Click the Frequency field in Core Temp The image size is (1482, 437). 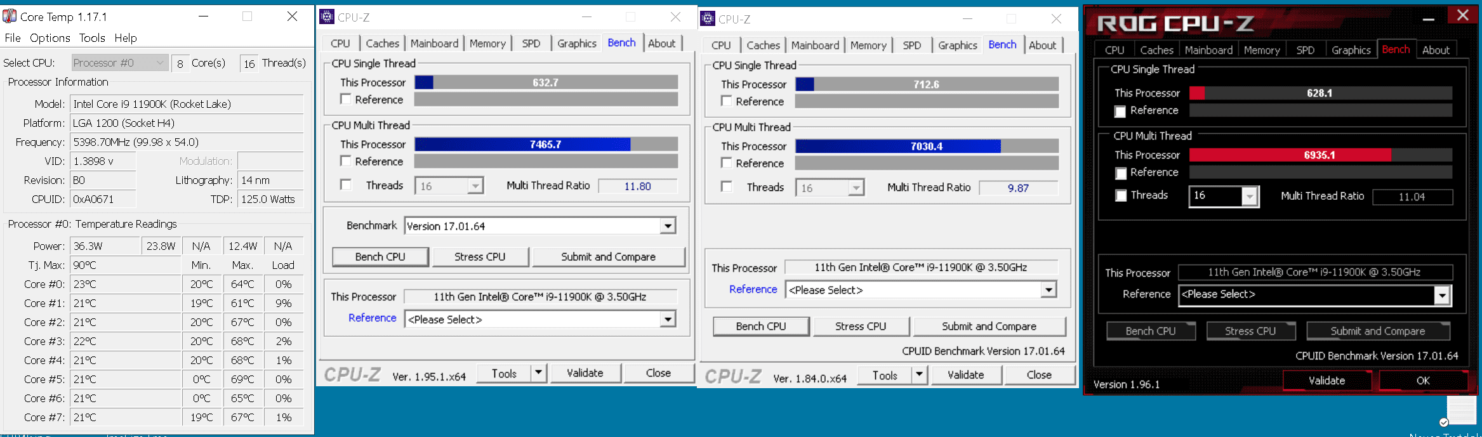(x=187, y=142)
